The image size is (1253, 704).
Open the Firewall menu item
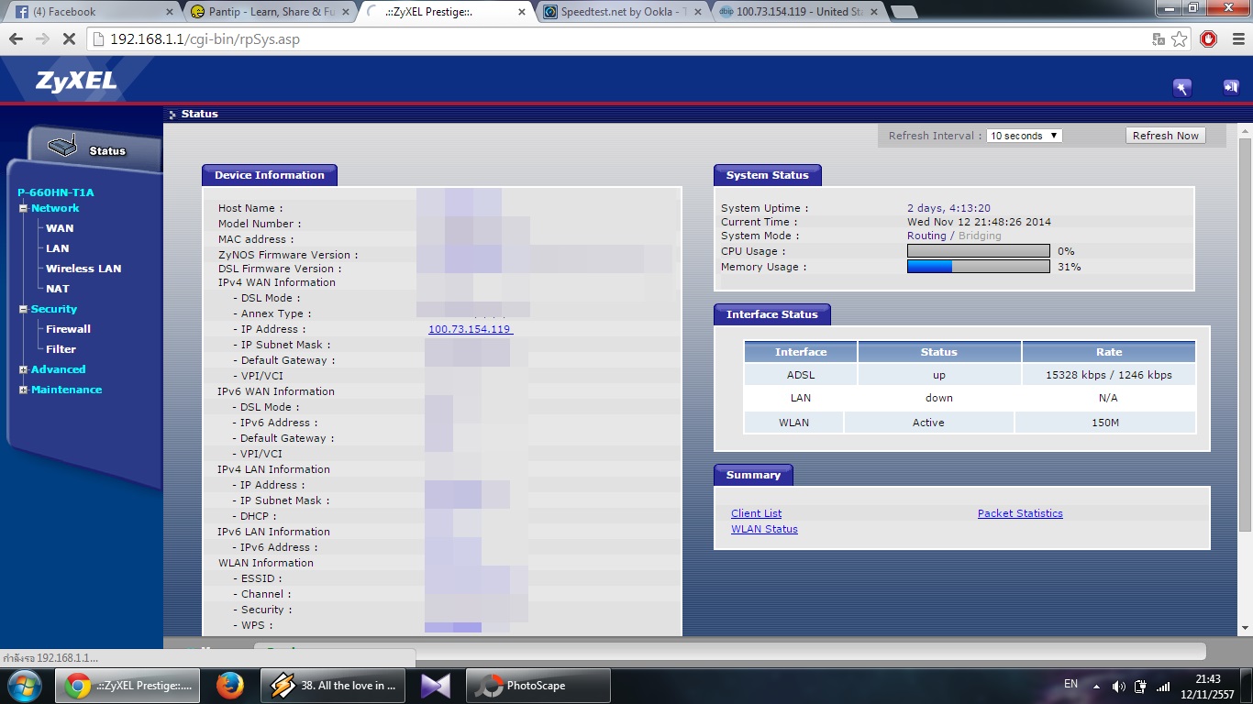(x=69, y=329)
